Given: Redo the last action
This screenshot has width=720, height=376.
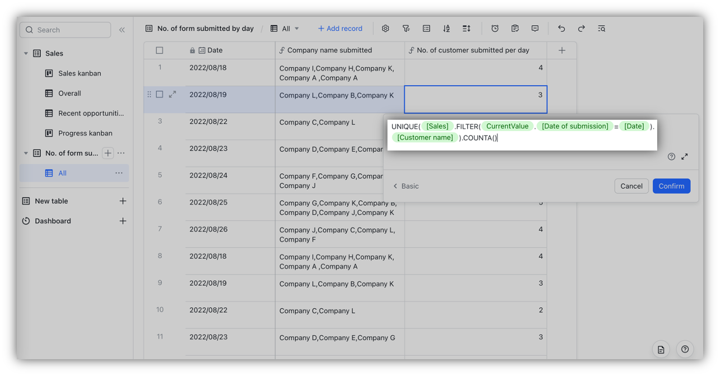Looking at the screenshot, I should [x=581, y=29].
